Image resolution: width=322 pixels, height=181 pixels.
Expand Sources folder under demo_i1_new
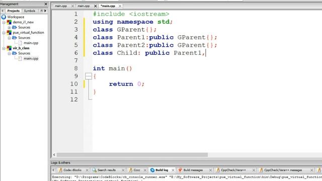9,27
